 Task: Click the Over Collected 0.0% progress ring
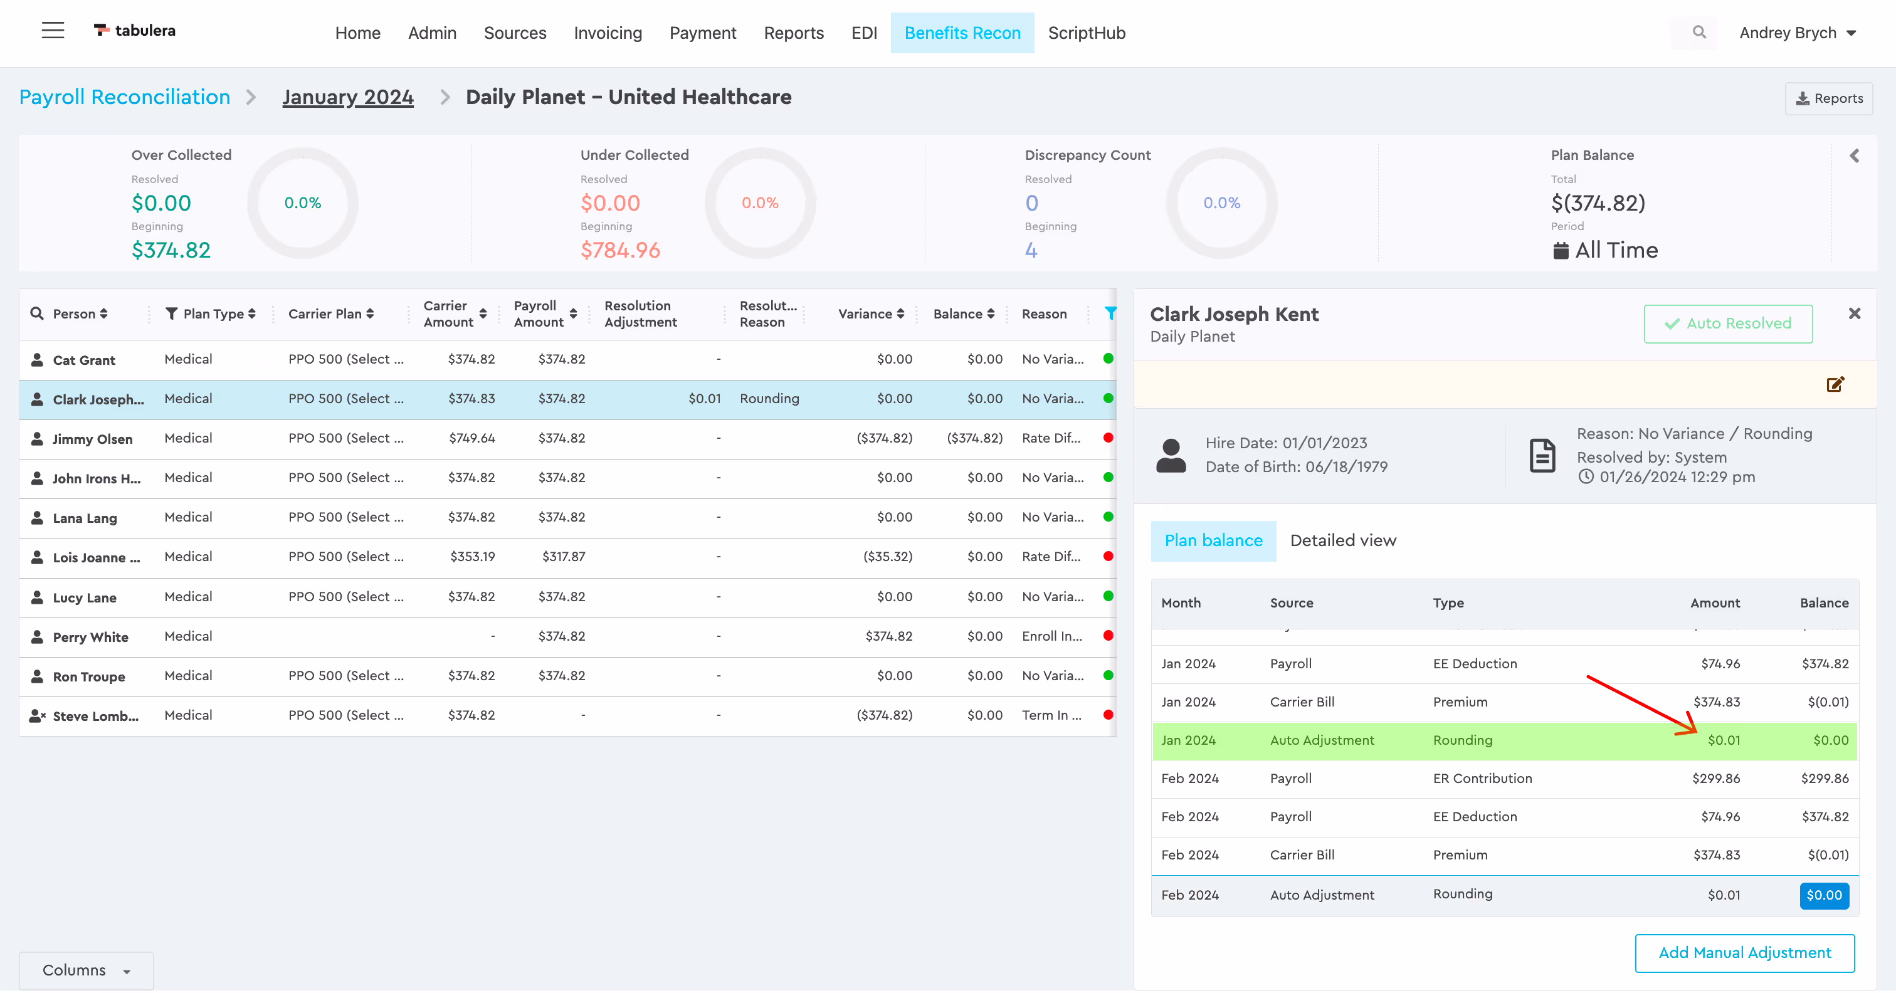302,203
